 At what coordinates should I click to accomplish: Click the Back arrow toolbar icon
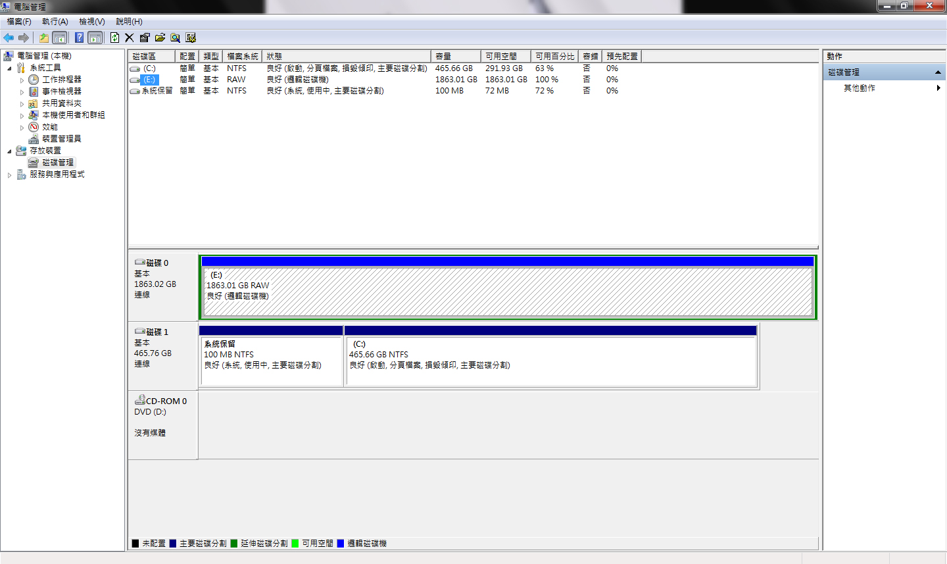click(x=9, y=38)
